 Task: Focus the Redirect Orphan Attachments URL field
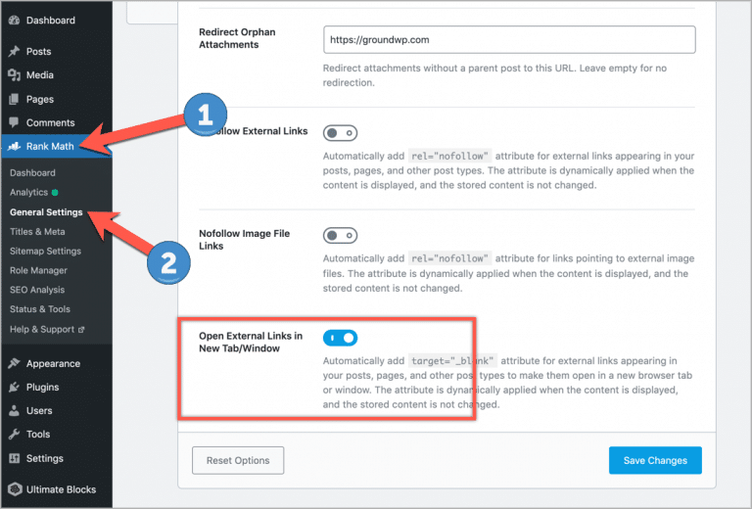click(509, 40)
